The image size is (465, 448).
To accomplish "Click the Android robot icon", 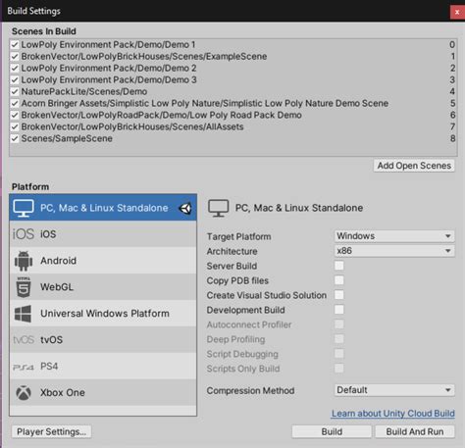I will tap(24, 261).
